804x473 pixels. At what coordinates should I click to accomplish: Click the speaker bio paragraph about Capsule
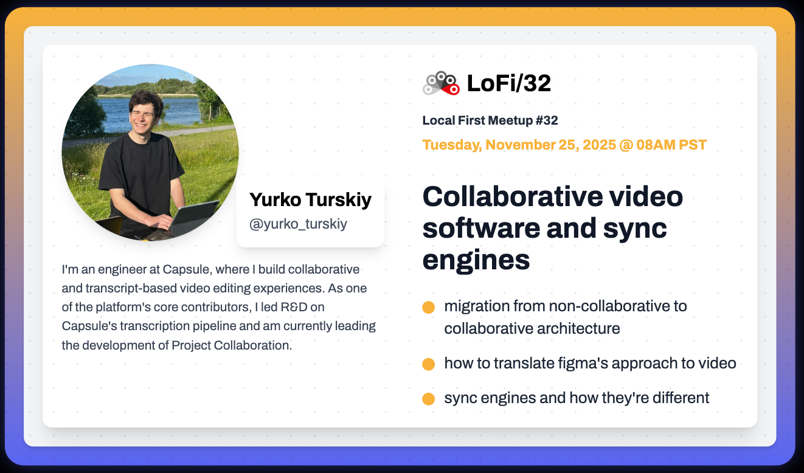pos(219,307)
